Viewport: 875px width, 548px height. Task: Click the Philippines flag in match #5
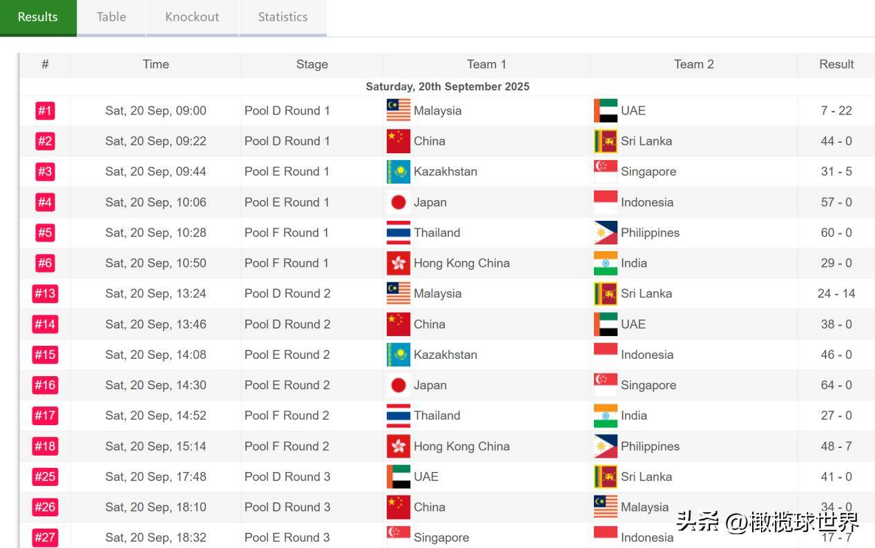[x=606, y=233]
